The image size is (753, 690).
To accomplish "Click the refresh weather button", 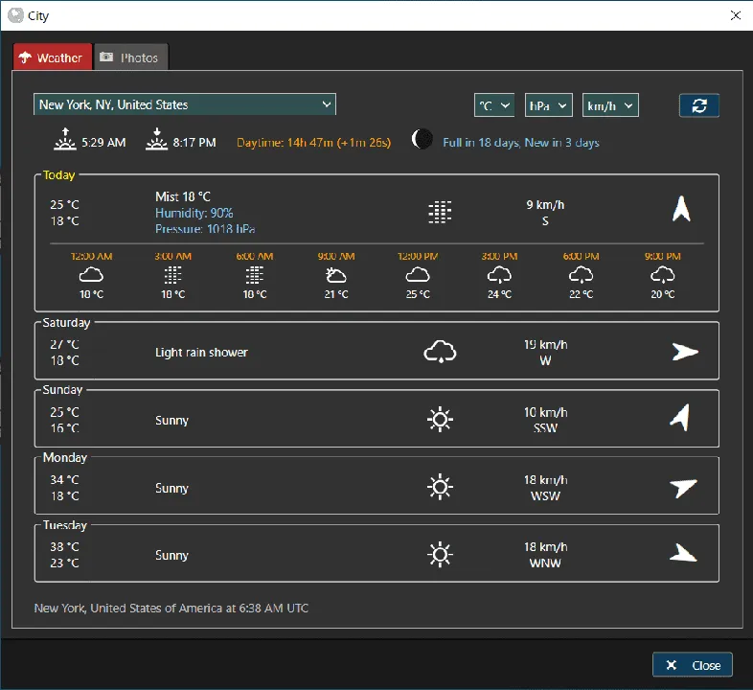I will [x=699, y=105].
